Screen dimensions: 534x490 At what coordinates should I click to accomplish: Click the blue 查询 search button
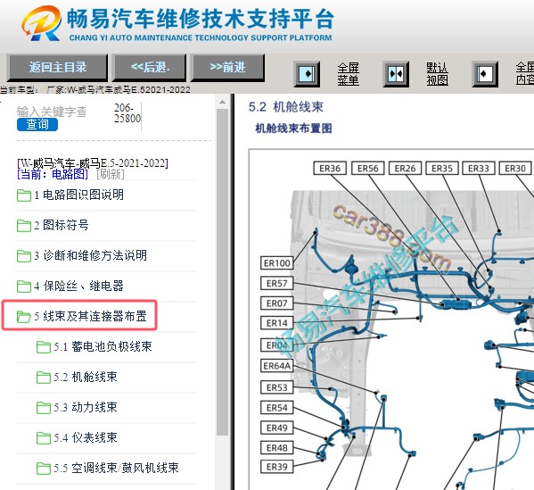point(37,124)
